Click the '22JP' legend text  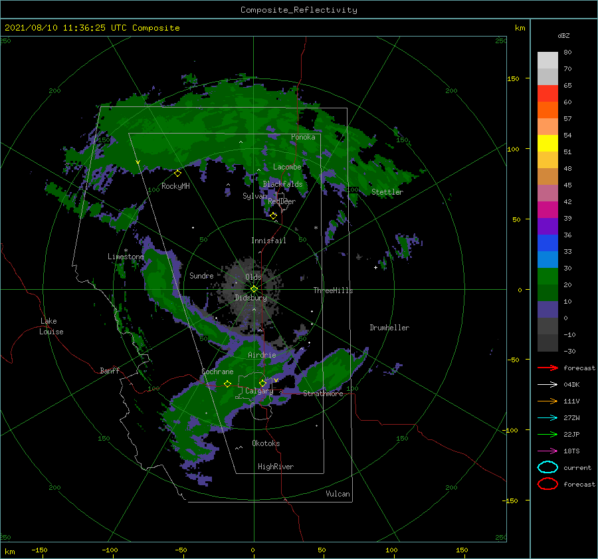571,434
